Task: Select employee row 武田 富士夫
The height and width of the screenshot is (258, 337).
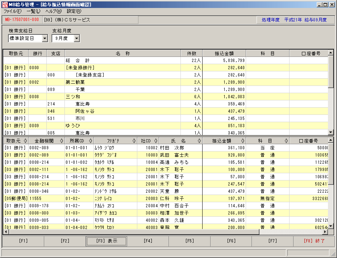Action: (166, 155)
